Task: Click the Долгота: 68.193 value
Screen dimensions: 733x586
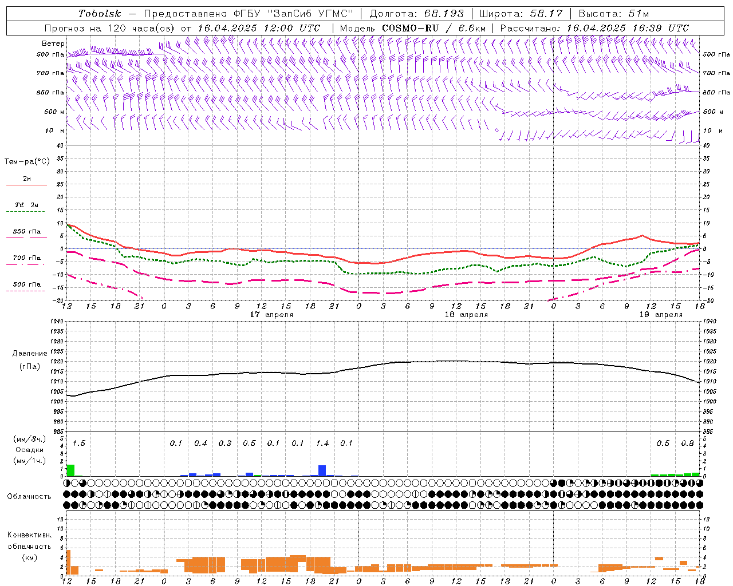Action: click(x=416, y=14)
